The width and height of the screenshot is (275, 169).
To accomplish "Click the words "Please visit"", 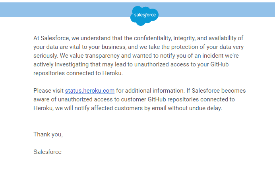I will pyautogui.click(x=48, y=91).
